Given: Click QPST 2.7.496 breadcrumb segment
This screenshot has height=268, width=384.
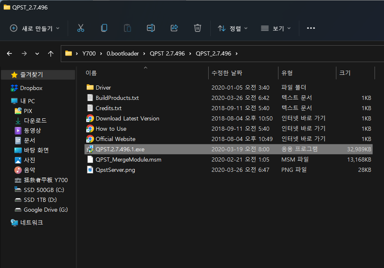Looking at the screenshot, I should pyautogui.click(x=167, y=53).
